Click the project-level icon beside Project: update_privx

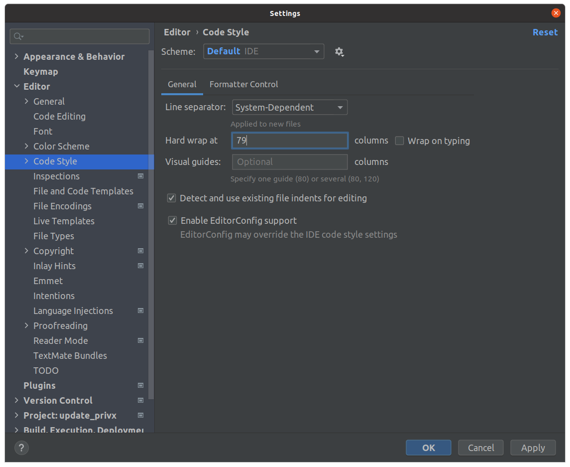tap(141, 415)
